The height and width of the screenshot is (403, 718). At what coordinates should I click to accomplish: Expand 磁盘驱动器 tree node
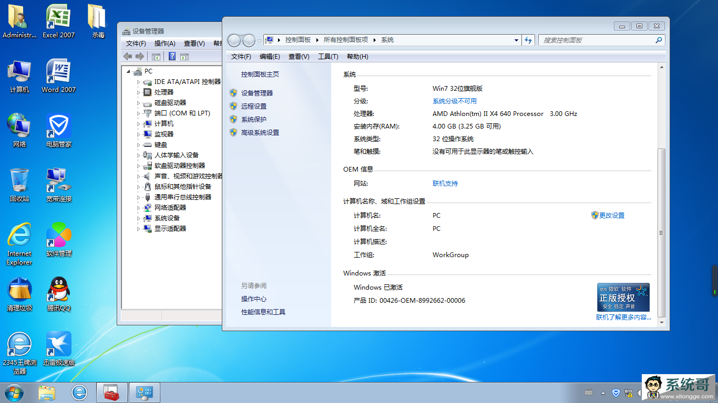pyautogui.click(x=139, y=103)
